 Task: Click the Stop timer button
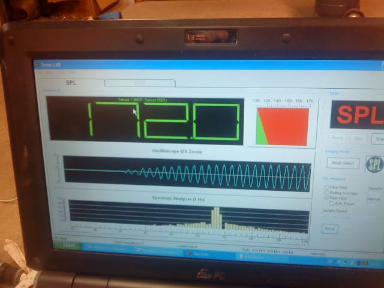379,139
